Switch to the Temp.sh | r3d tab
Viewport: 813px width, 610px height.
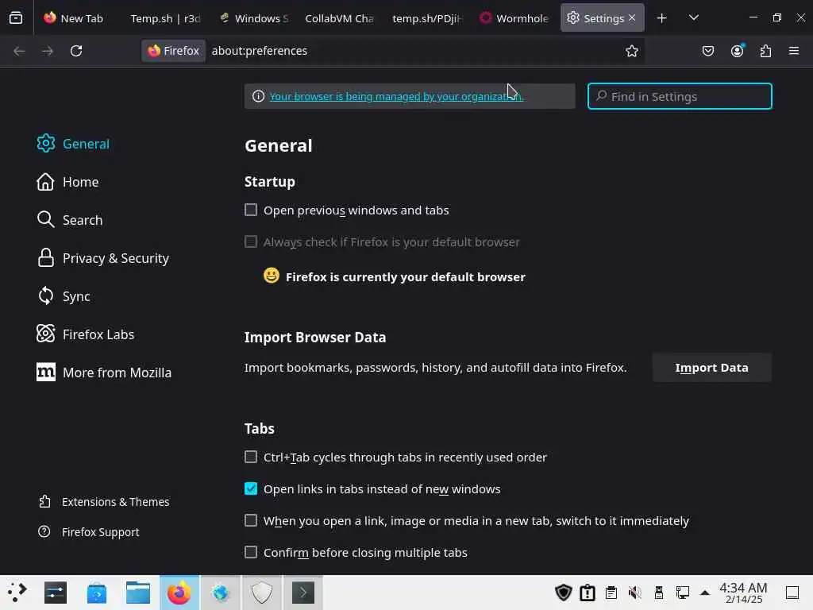pos(165,18)
